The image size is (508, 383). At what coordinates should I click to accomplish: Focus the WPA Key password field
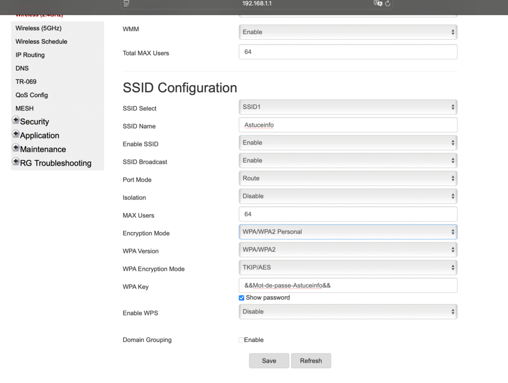348,285
